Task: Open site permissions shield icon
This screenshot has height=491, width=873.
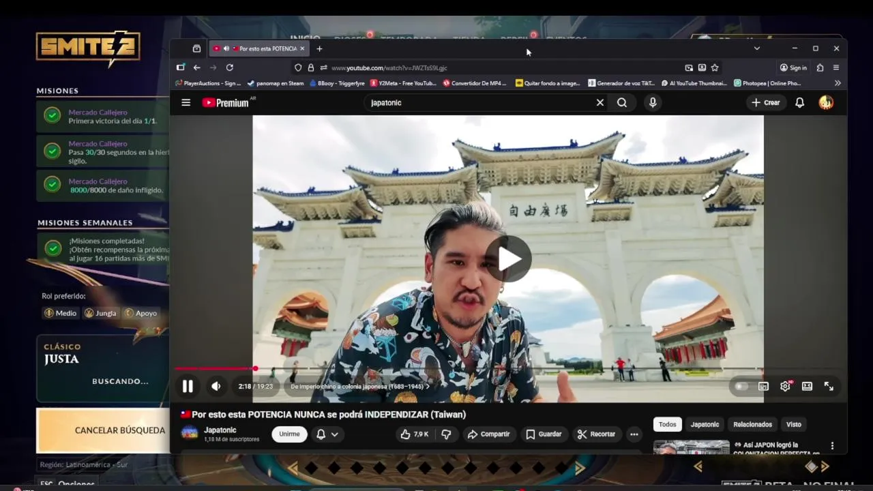Action: coord(298,68)
